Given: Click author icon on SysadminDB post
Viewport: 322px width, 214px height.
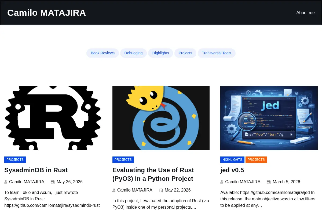Looking at the screenshot, I should pos(6,182).
